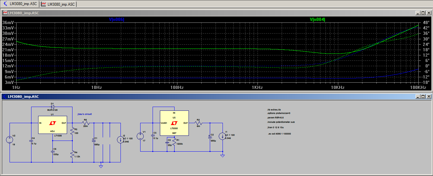Click the 5m value of R2
Image resolution: width=433 pixels, height=176 pixels.
198,126
